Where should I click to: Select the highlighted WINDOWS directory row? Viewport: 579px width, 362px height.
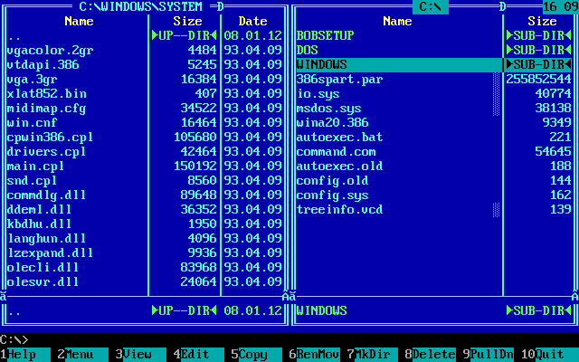[x=434, y=64]
